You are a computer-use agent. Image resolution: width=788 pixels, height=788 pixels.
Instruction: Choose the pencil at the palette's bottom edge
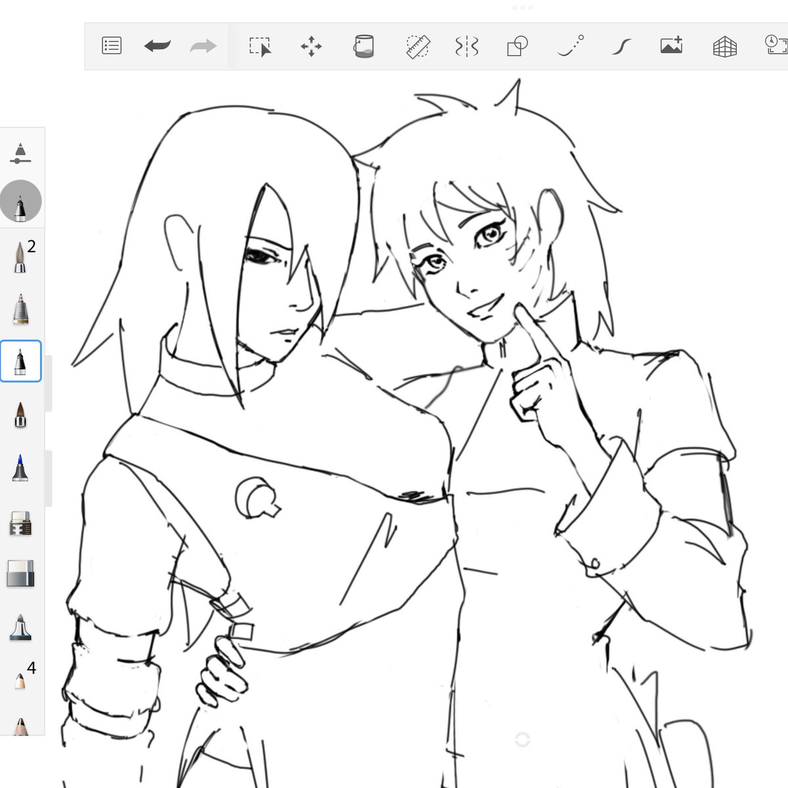click(21, 726)
